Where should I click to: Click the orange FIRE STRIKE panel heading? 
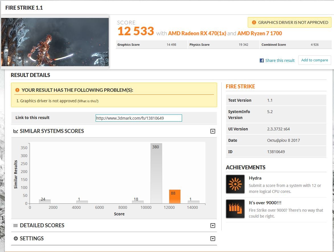[240, 87]
